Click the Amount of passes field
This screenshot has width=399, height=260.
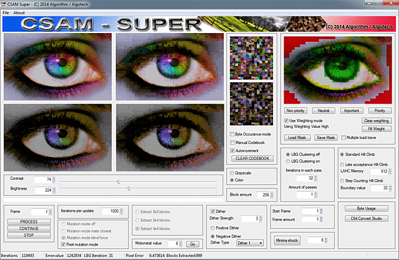tap(305, 195)
